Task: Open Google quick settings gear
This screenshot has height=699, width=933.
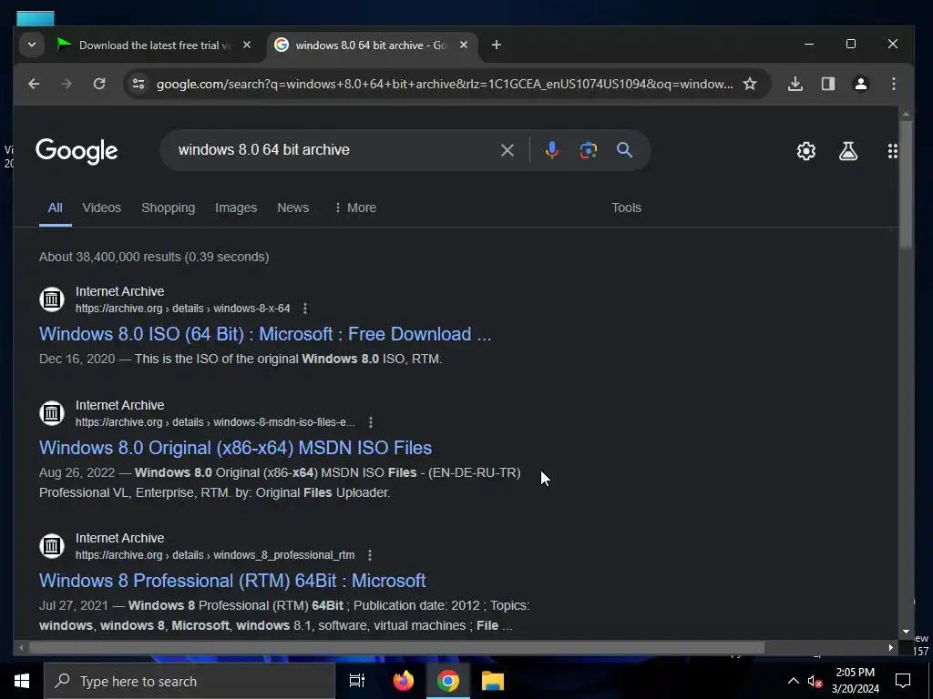Action: click(805, 151)
